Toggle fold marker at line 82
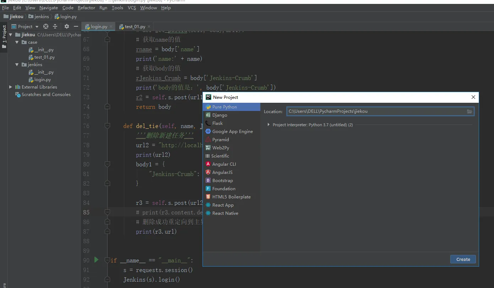The width and height of the screenshot is (494, 288). point(107,183)
